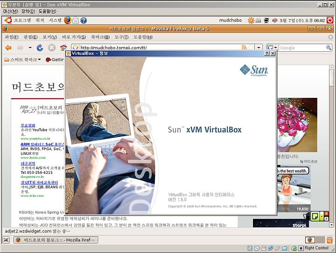Open the Firefox 북마크(B) menu
The width and height of the screenshot is (336, 253).
(x=100, y=37)
